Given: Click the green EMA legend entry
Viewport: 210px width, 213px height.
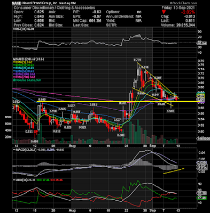Looking at the screenshot, I should click(x=24, y=65).
